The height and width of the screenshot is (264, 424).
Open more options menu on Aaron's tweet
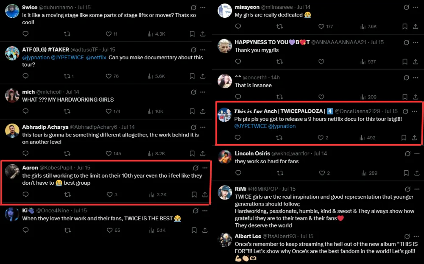205,168
